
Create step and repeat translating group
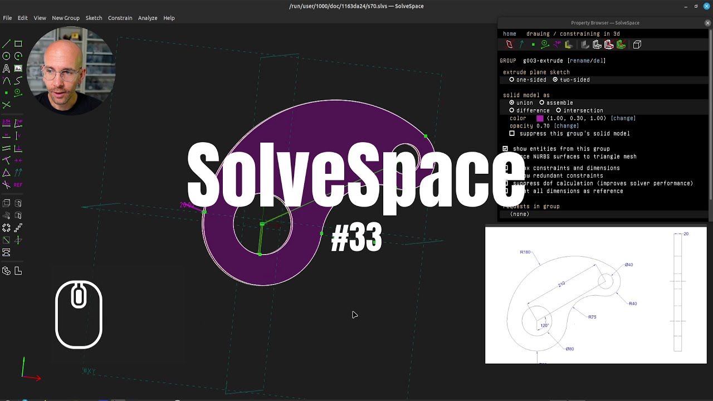18,228
